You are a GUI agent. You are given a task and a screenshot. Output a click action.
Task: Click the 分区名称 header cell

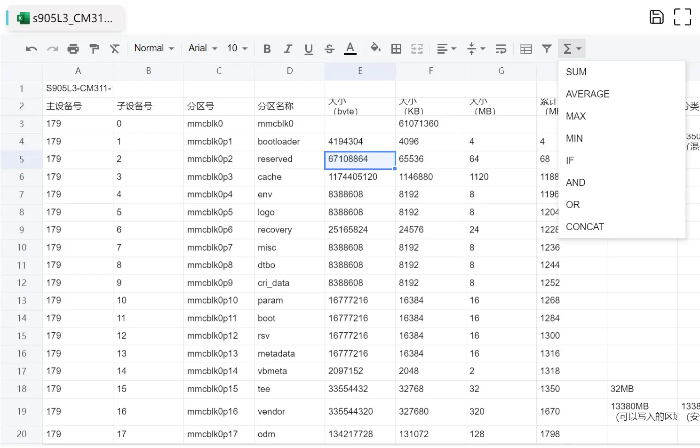290,106
